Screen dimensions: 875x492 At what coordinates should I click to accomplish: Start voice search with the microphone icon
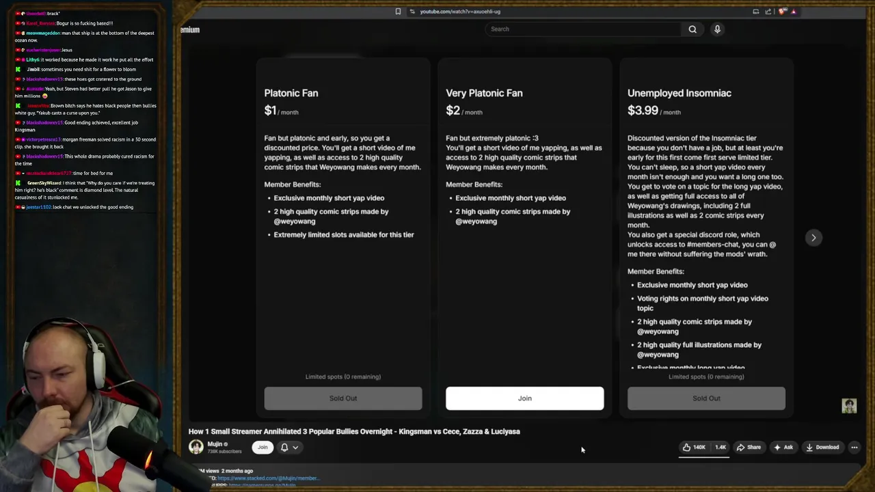717,29
